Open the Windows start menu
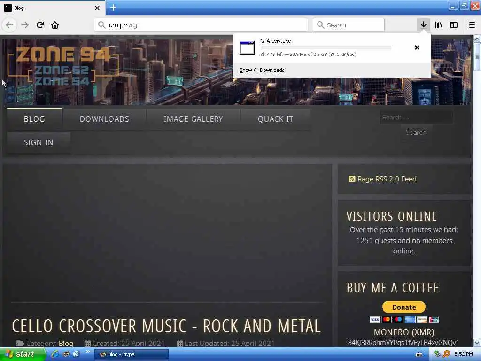The width and height of the screenshot is (481, 361). [22, 354]
